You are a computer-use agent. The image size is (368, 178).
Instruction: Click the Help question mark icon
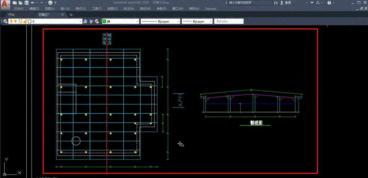click(x=329, y=3)
